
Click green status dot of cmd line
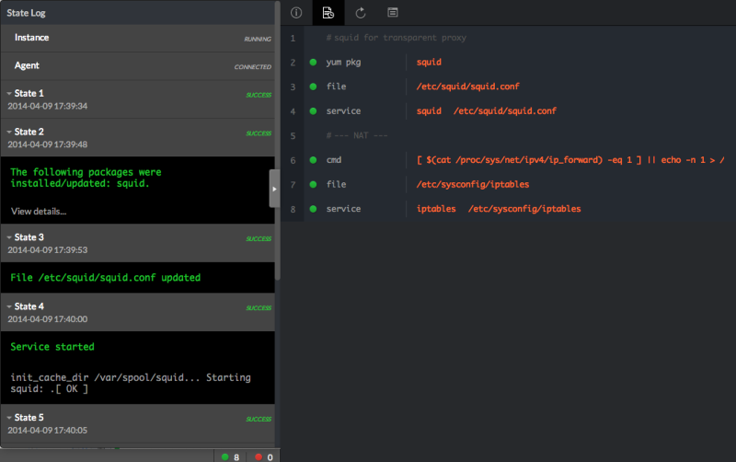tap(313, 159)
